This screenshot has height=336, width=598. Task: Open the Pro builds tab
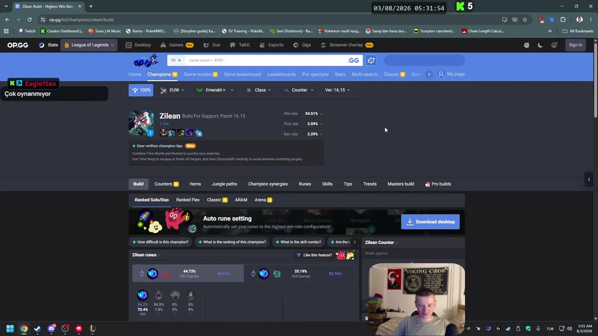(438, 184)
